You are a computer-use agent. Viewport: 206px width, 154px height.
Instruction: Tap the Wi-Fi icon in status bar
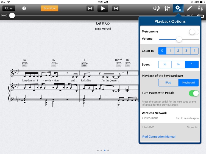pyautogui.click(x=9, y=2)
